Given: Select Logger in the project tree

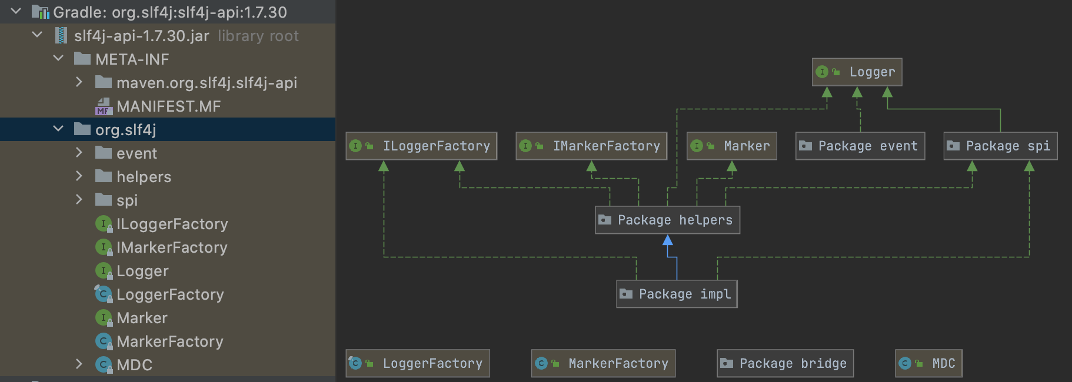Looking at the screenshot, I should [168, 270].
